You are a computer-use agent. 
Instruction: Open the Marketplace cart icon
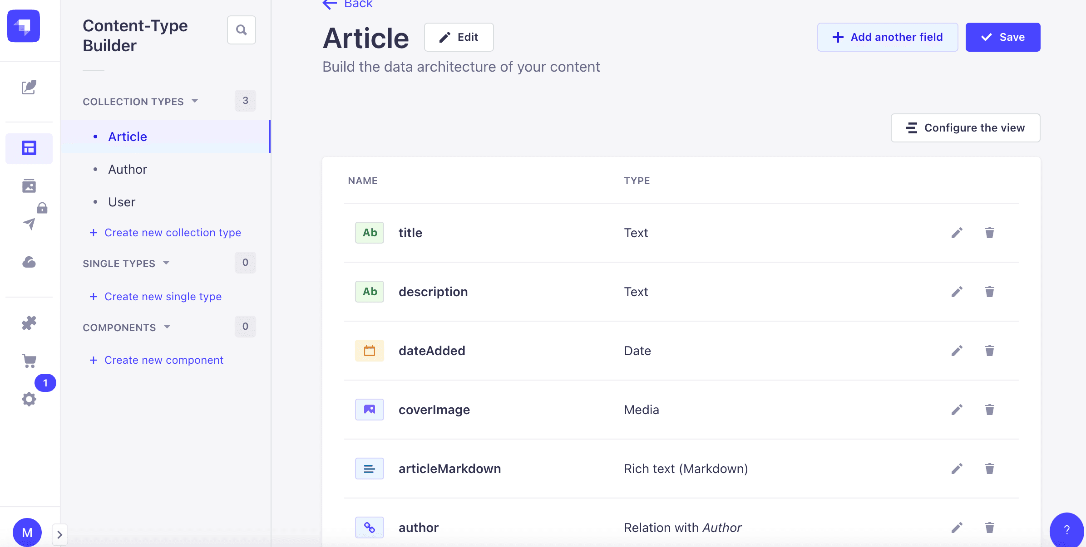click(x=29, y=361)
